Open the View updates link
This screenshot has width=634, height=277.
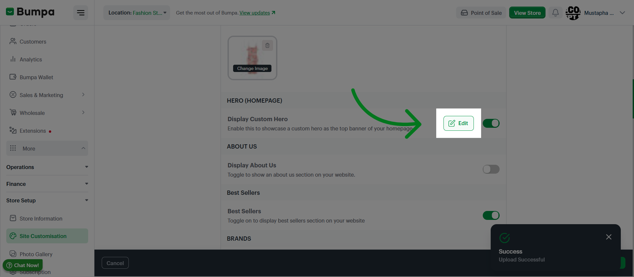click(x=257, y=13)
